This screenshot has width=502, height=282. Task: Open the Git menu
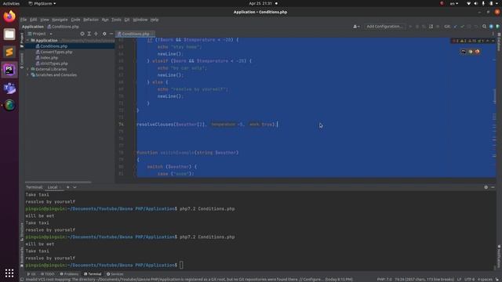pyautogui.click(x=127, y=20)
